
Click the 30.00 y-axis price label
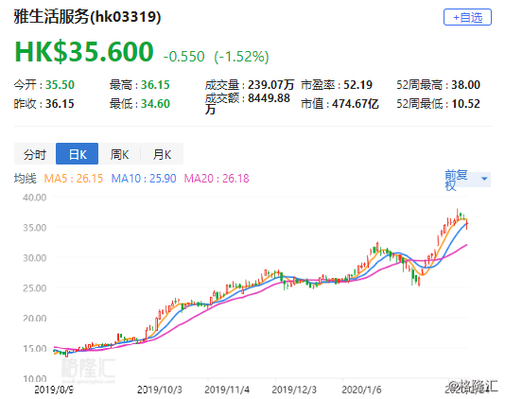pyautogui.click(x=34, y=257)
